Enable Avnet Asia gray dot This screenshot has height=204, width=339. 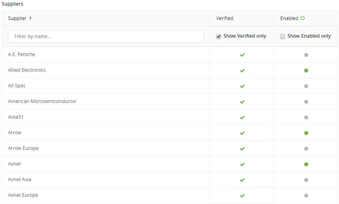click(x=306, y=180)
